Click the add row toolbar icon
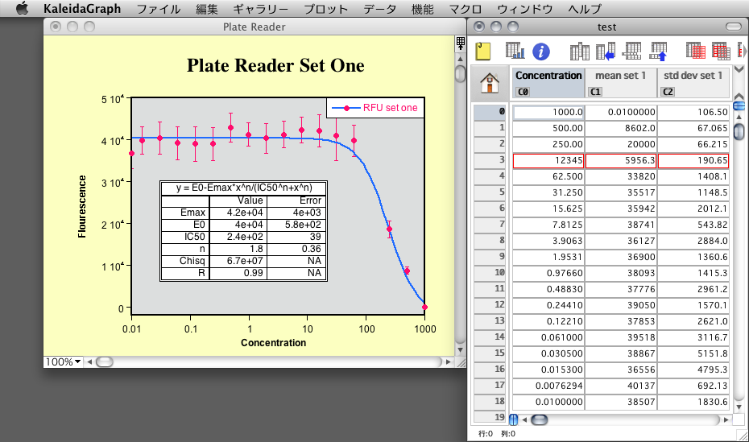This screenshot has height=442, width=749. (632, 51)
